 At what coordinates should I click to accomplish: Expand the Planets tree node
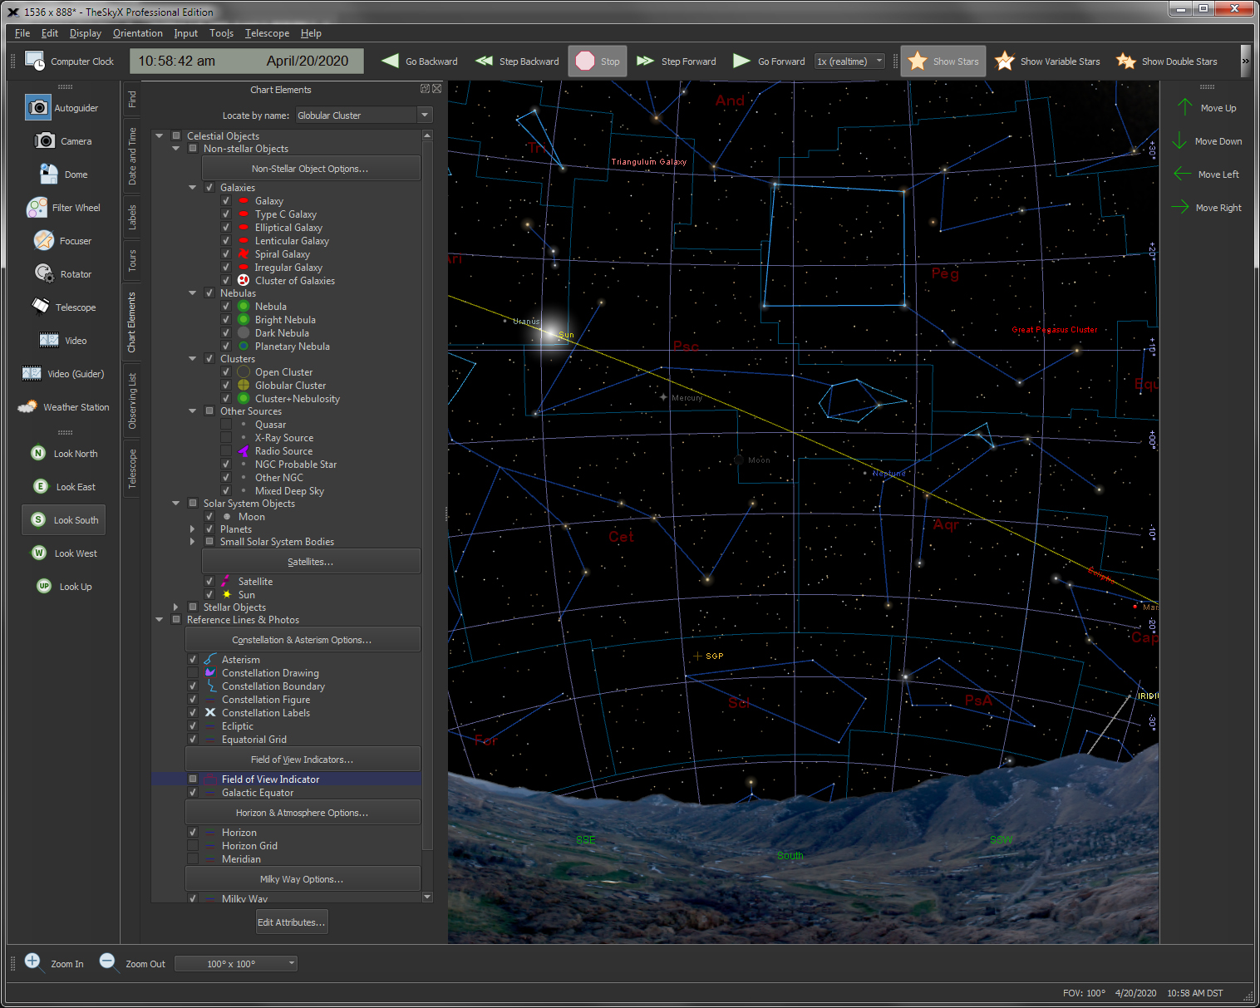[x=192, y=529]
